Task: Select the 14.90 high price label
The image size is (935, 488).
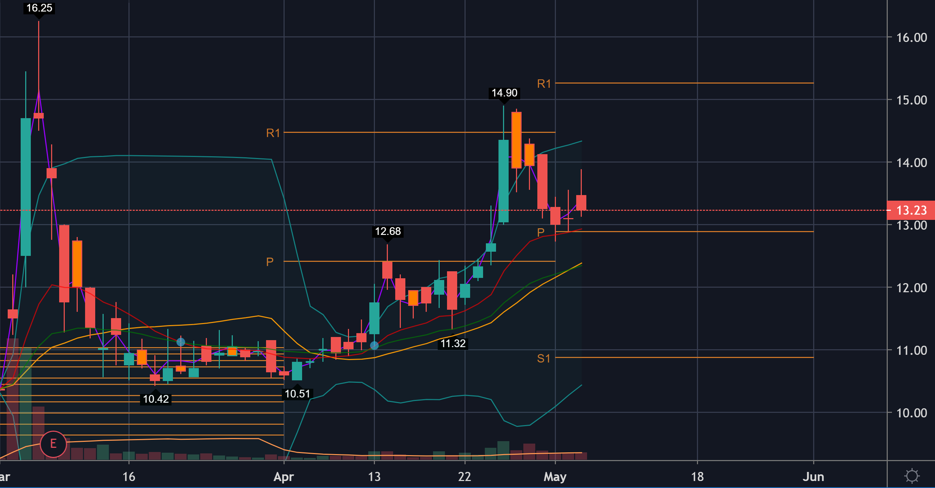Action: pyautogui.click(x=504, y=93)
